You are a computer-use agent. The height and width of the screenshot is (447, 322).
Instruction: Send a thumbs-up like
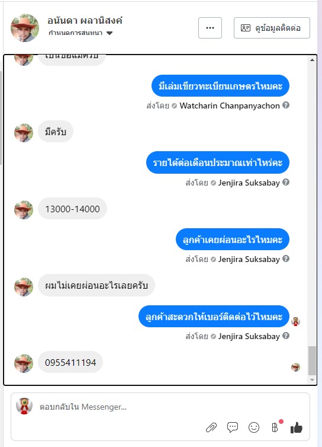[297, 427]
